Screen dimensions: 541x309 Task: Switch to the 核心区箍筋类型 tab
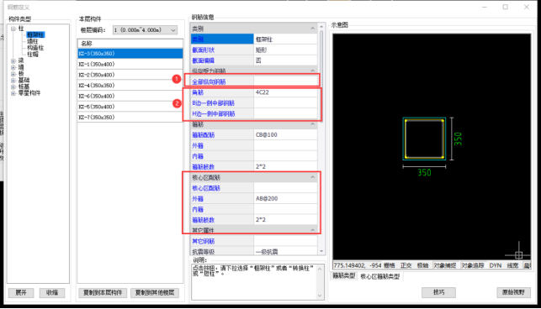(379, 276)
